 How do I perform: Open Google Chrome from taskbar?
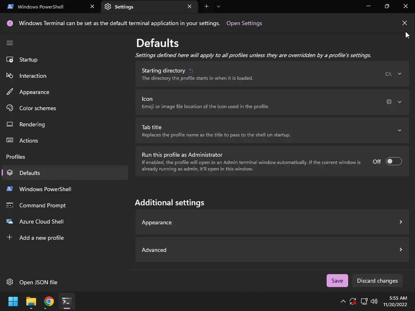pos(49,301)
